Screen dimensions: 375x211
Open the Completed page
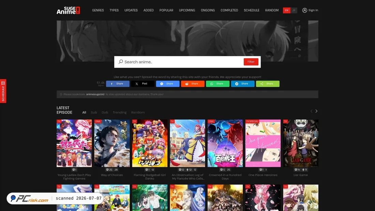[229, 10]
